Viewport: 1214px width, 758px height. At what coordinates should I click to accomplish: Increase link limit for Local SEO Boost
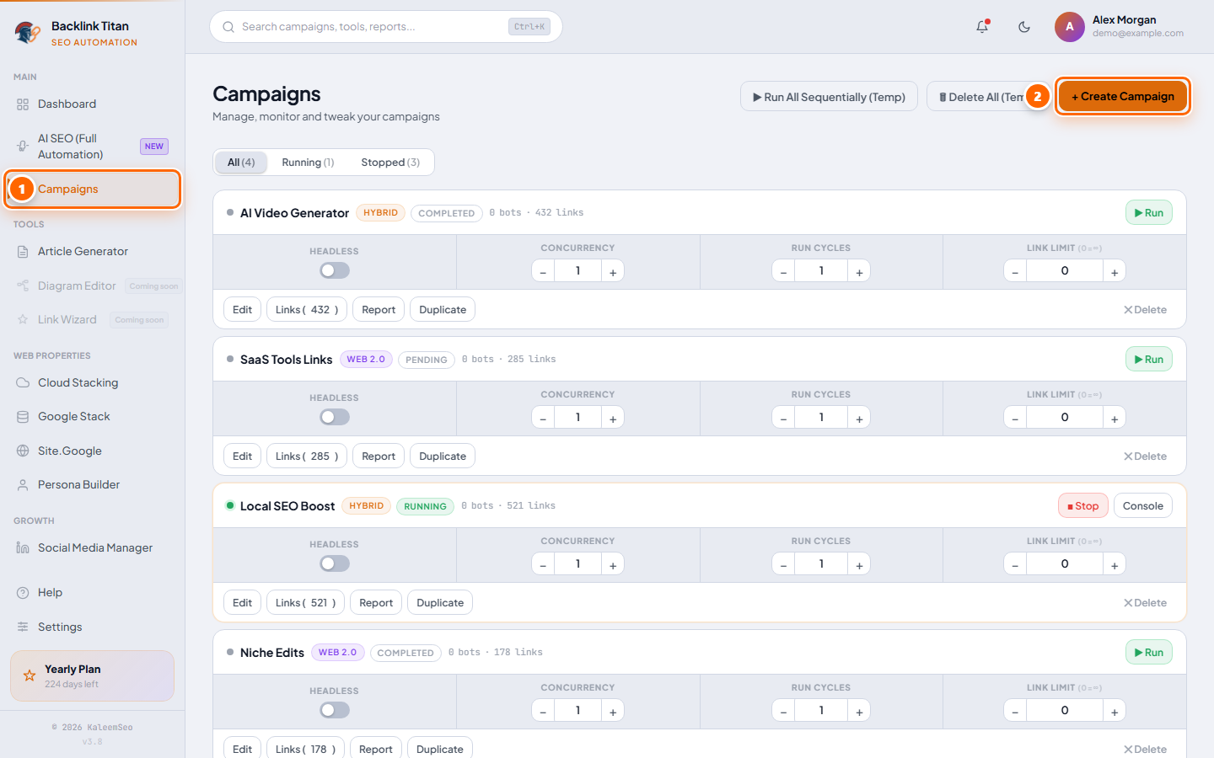coord(1115,564)
